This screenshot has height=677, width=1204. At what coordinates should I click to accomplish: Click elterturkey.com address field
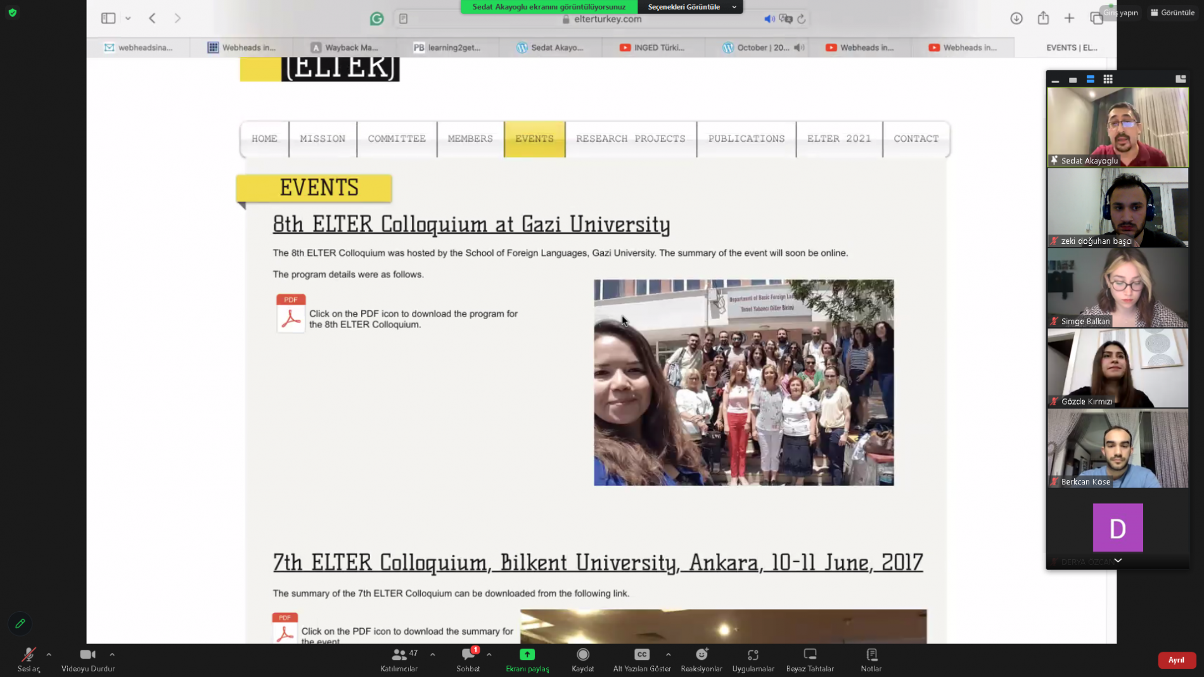click(601, 19)
